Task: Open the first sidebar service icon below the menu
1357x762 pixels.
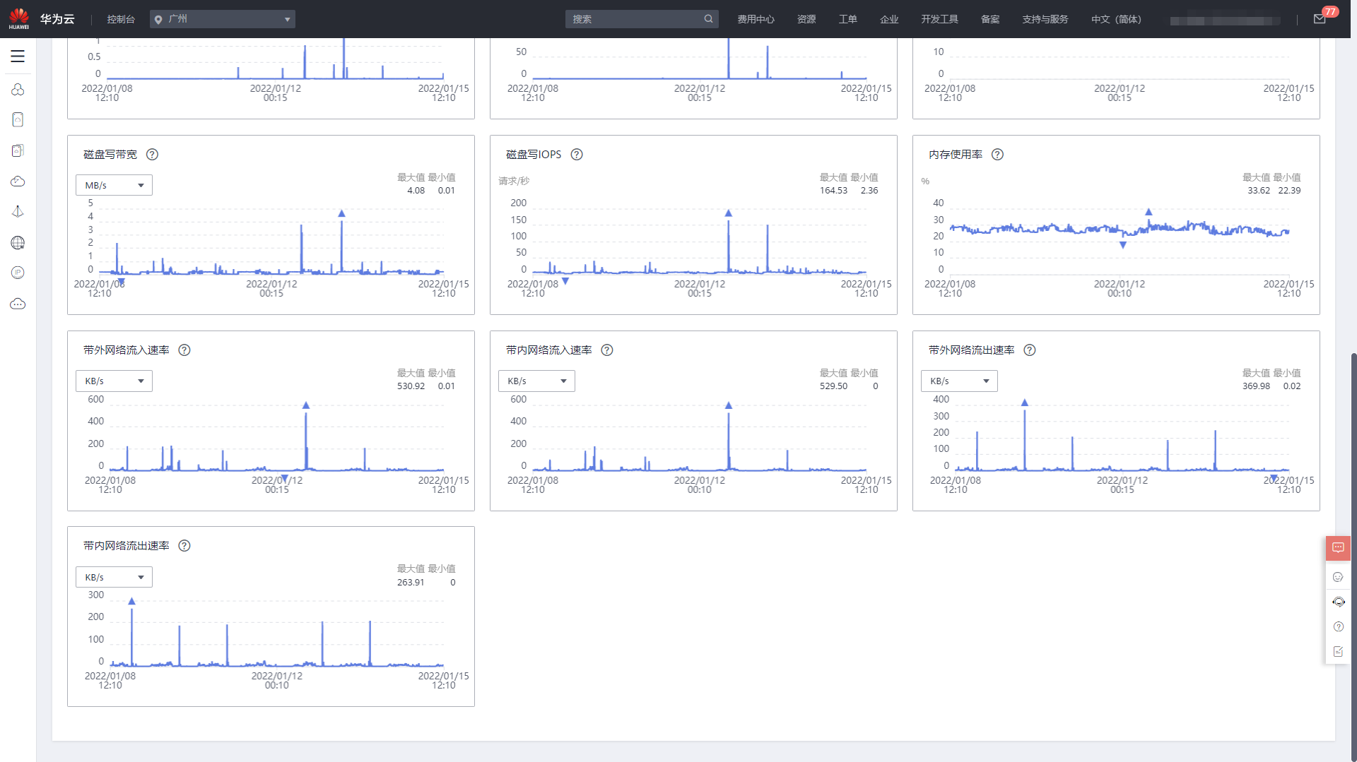Action: point(18,90)
